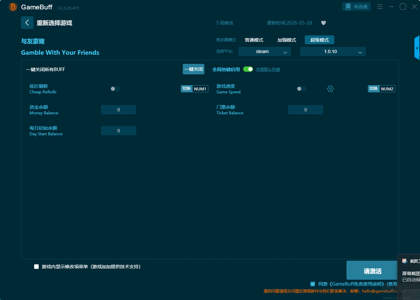Viewport: 420px width, 300px height.
Task: Click the GameBuff flame logo icon
Action: point(13,7)
